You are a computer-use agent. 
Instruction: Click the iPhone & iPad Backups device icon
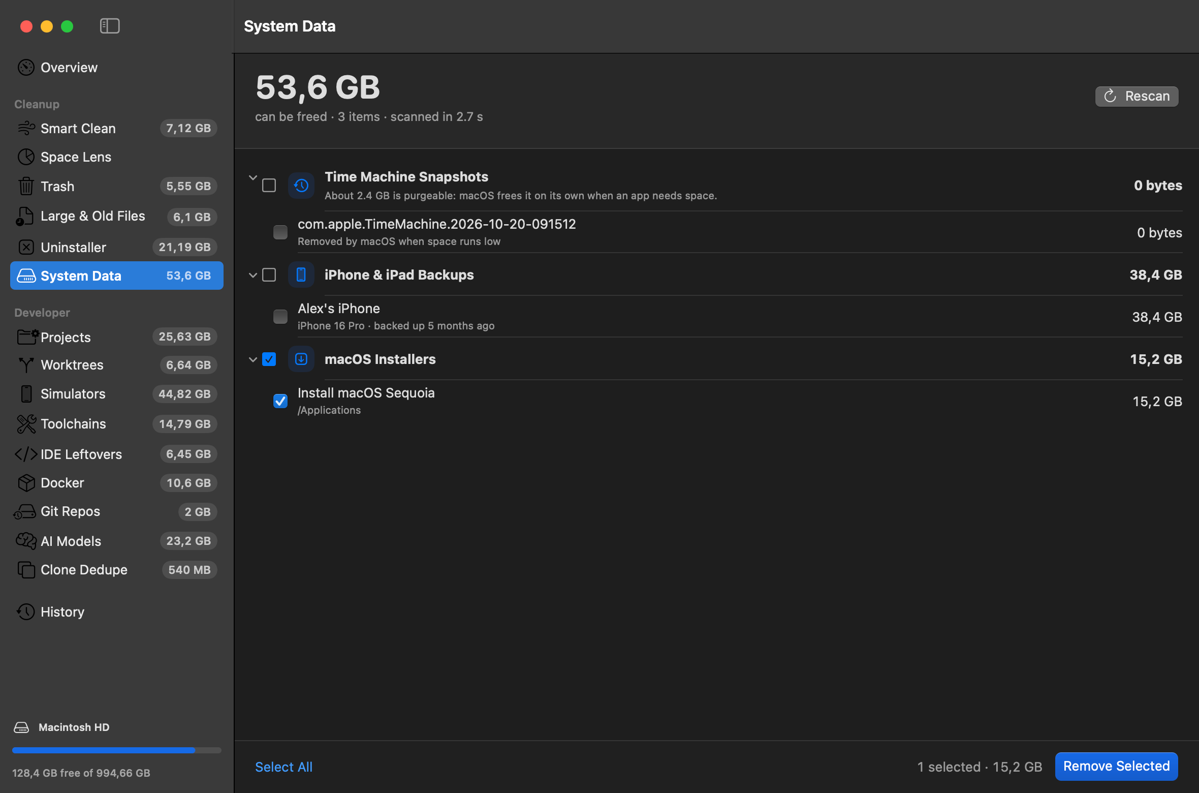(x=301, y=275)
